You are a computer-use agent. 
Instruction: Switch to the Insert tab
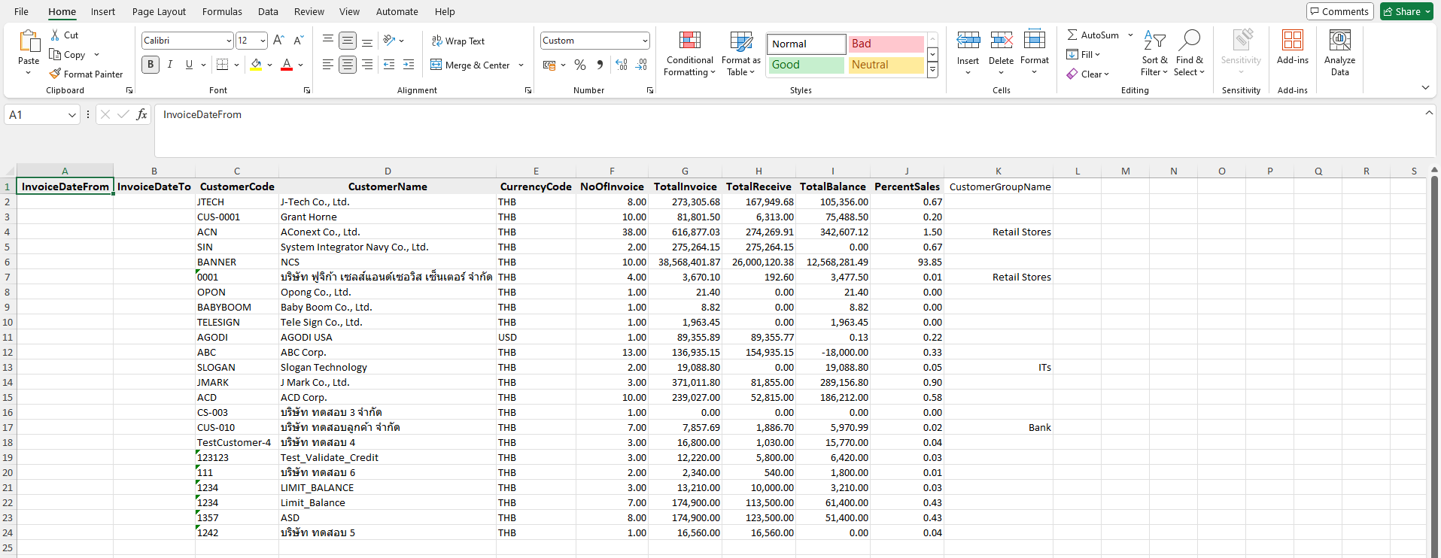pos(103,11)
